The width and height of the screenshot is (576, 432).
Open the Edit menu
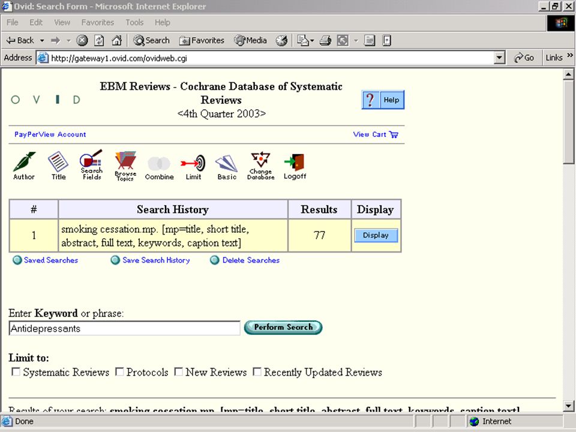click(36, 22)
